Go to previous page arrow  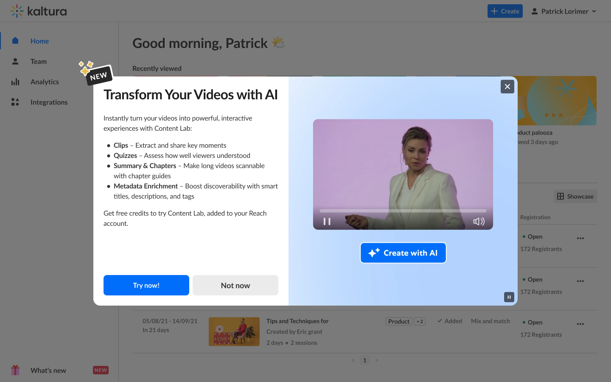[353, 360]
